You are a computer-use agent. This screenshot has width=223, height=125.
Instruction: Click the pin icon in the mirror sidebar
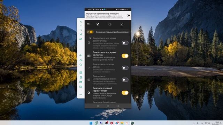coord(81,34)
